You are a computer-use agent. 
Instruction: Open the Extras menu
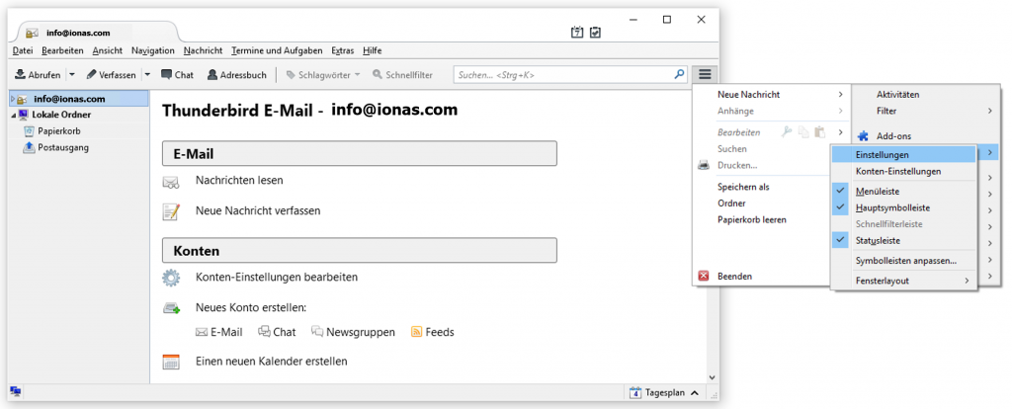coord(343,50)
